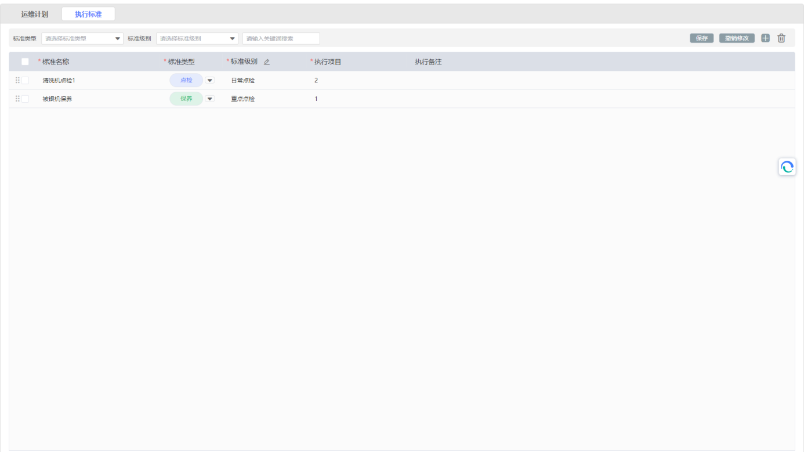The width and height of the screenshot is (804, 452).
Task: Grab the drag handle of 清洗机点检1 row
Action: click(17, 81)
